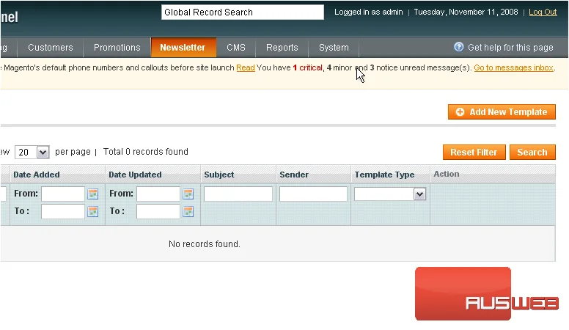Image resolution: width=569 pixels, height=330 pixels.
Task: Click the Log Out link
Action: 543,12
